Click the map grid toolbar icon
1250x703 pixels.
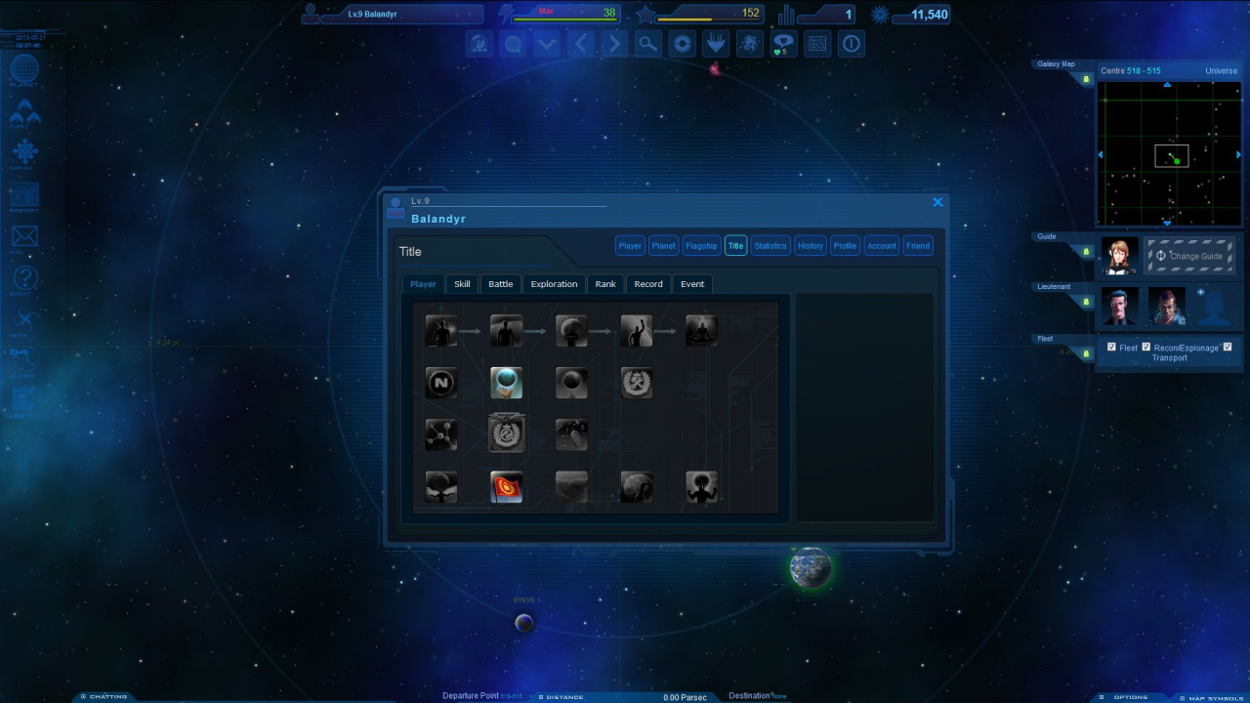pos(817,44)
